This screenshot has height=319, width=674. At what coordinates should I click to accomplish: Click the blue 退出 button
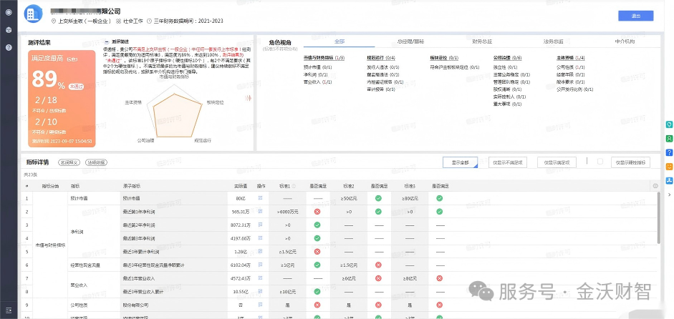tap(636, 16)
